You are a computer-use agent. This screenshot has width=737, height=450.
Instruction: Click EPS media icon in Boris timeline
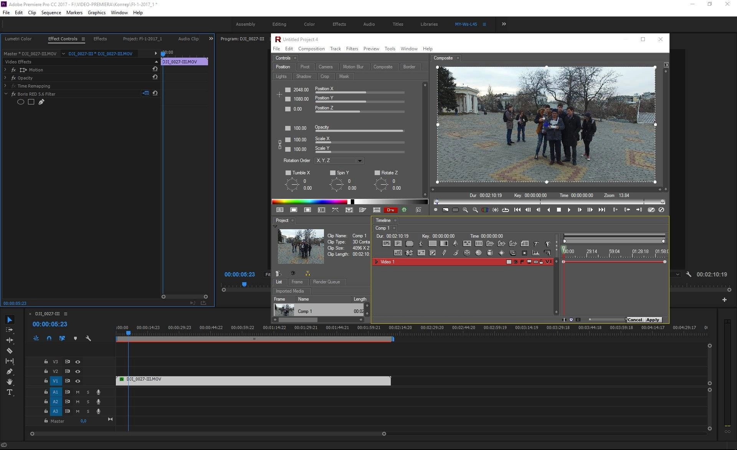coord(387,243)
